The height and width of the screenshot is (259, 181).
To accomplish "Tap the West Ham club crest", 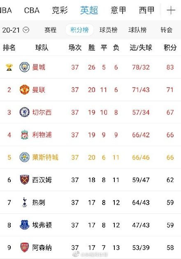I will (24, 180).
